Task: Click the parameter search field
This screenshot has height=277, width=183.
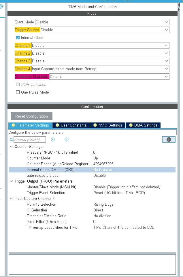Action: [30, 140]
